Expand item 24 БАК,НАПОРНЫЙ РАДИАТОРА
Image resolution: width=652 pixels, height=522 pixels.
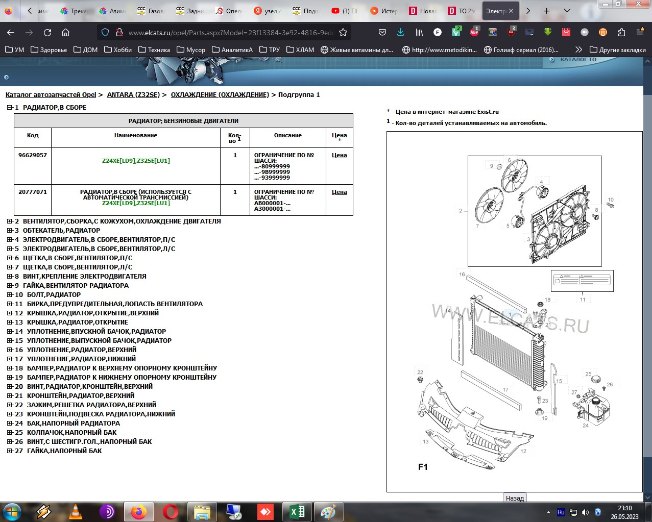pos(9,424)
